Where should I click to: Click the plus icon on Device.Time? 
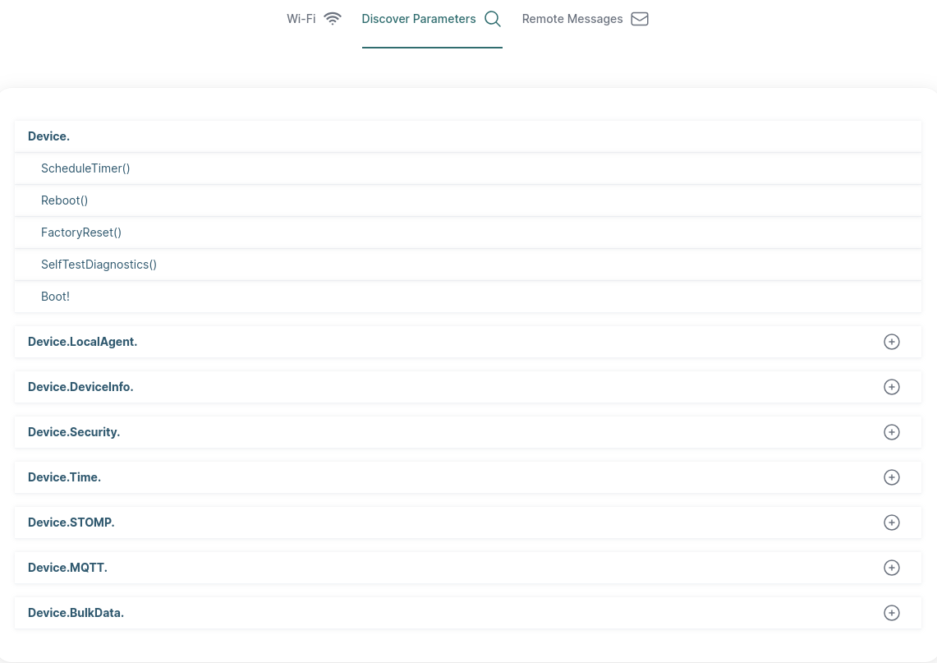(x=892, y=477)
